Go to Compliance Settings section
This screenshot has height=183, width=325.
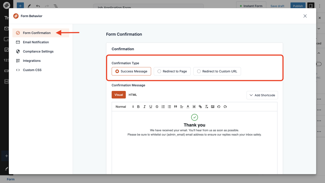[38, 51]
